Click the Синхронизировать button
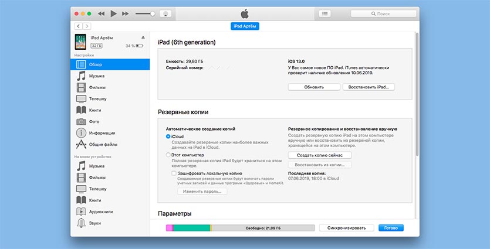Image resolution: width=490 pixels, height=249 pixels. point(347,228)
